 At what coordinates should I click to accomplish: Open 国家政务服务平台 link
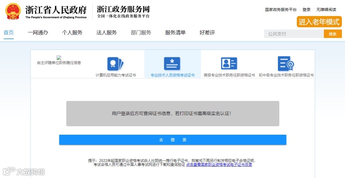coord(281,10)
